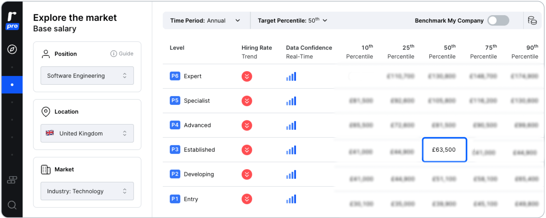Click hiring trend icon for Developing
This screenshot has width=546, height=218.
(247, 174)
